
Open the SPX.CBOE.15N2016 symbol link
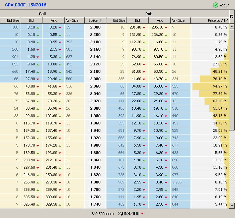coord(26,5)
